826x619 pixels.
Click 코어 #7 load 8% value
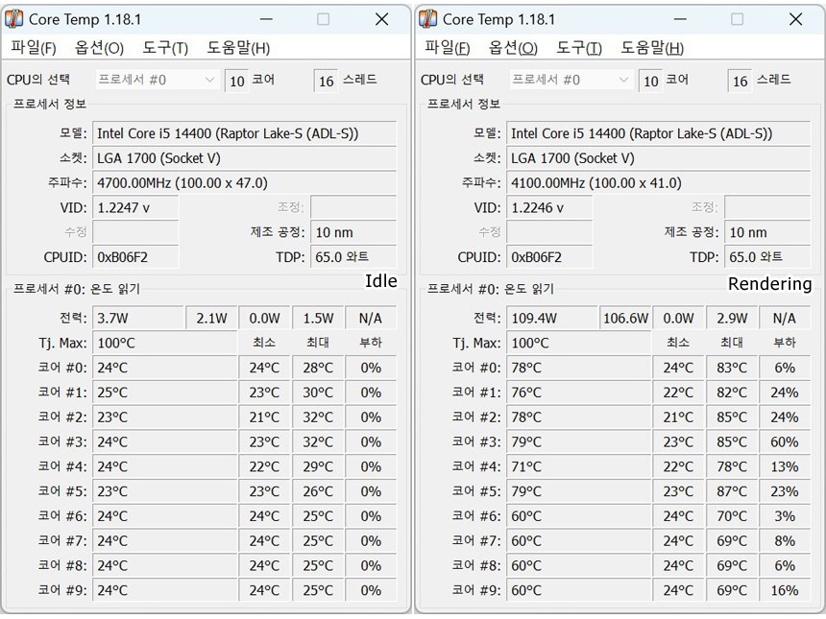[x=785, y=541]
